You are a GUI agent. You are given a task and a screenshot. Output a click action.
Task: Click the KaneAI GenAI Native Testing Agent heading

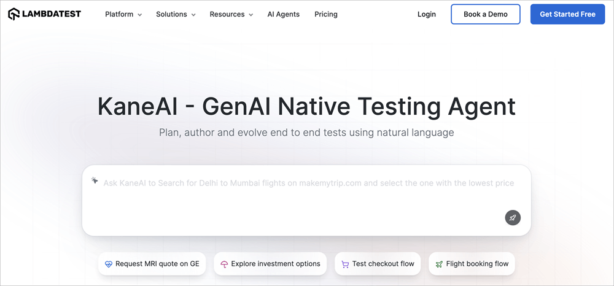point(306,106)
